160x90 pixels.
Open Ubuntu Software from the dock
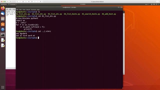coord(3,24)
